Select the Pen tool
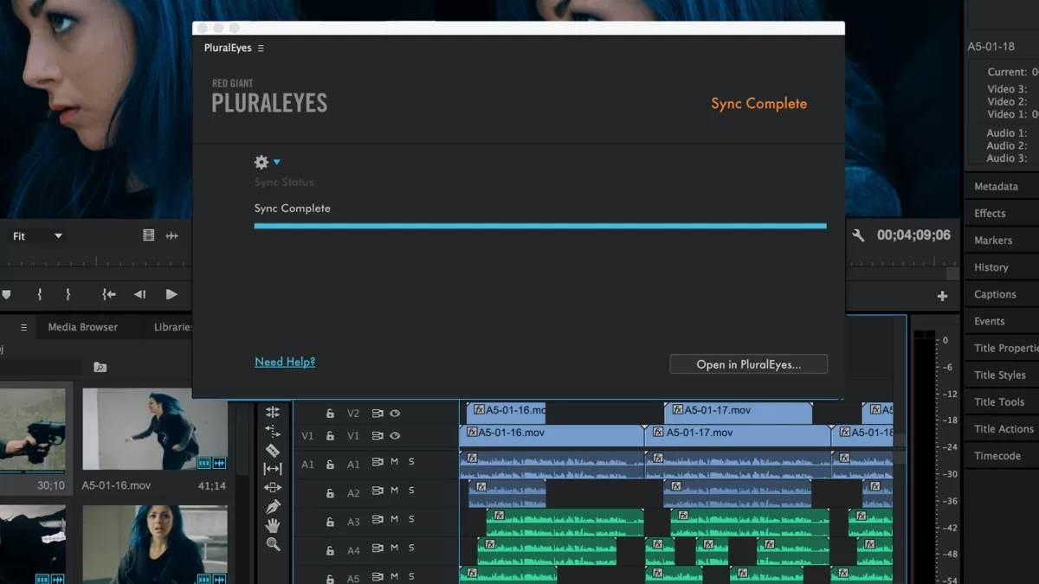Image resolution: width=1039 pixels, height=584 pixels. pyautogui.click(x=273, y=506)
